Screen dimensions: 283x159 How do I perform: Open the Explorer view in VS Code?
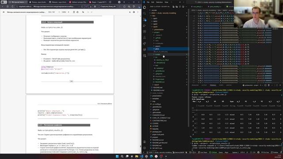[145, 8]
